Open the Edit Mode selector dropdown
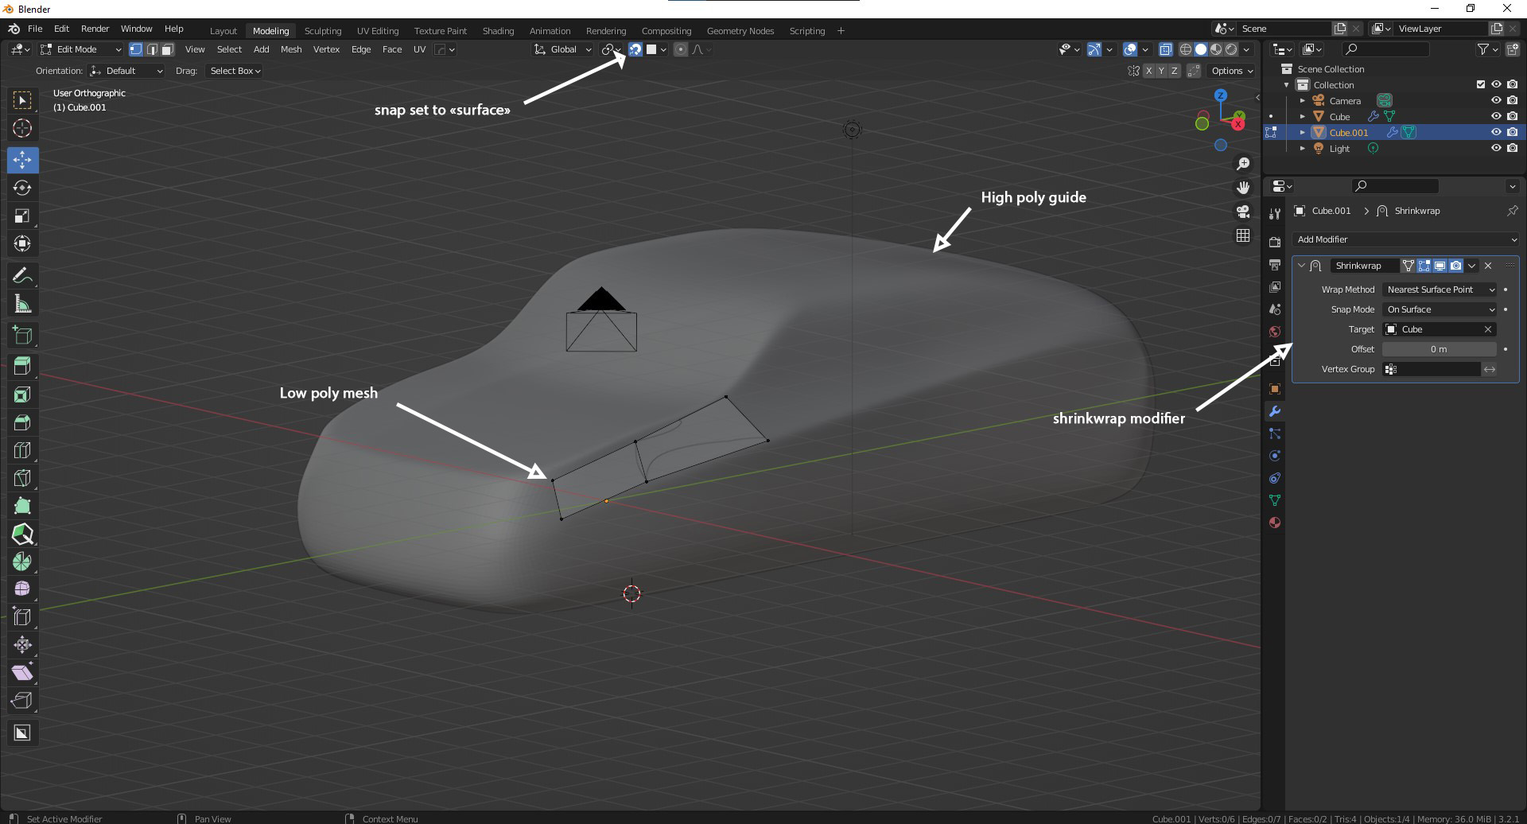Viewport: 1527px width, 824px height. (x=81, y=49)
